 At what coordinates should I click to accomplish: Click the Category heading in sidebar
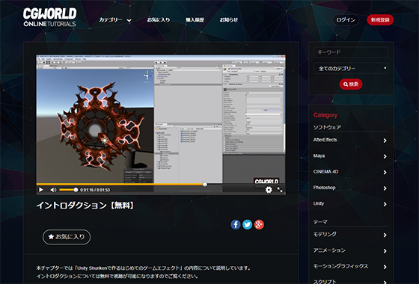pyautogui.click(x=325, y=115)
